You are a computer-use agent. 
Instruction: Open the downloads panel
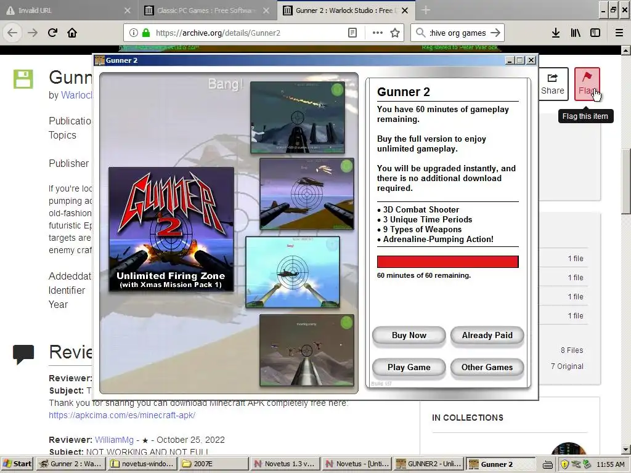click(x=556, y=33)
